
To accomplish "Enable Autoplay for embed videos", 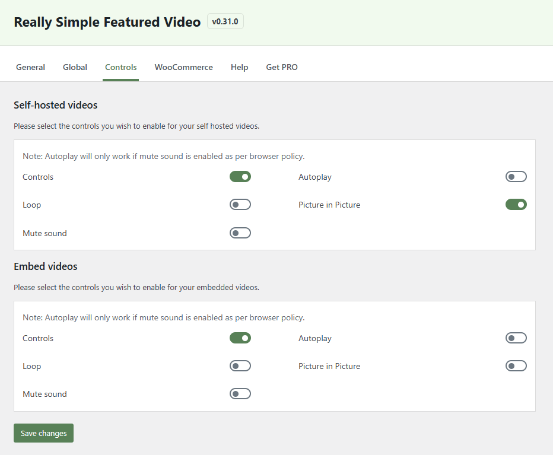I will pyautogui.click(x=516, y=338).
